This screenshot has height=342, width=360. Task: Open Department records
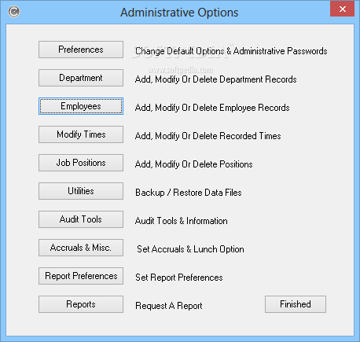[x=81, y=78]
